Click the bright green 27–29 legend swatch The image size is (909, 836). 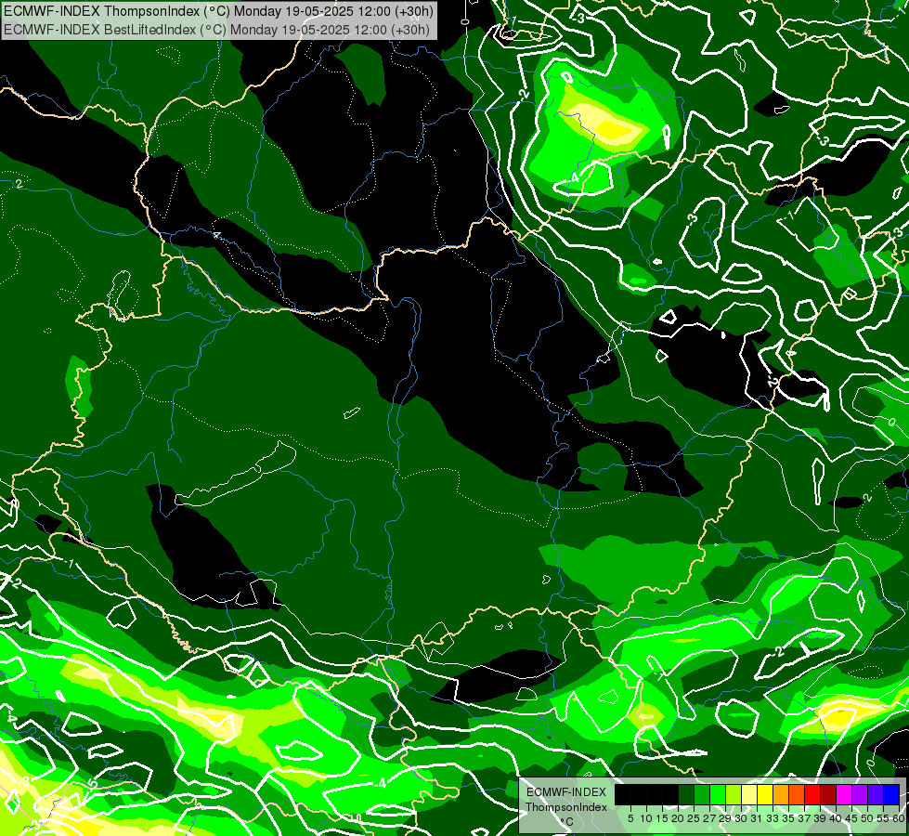718,794
